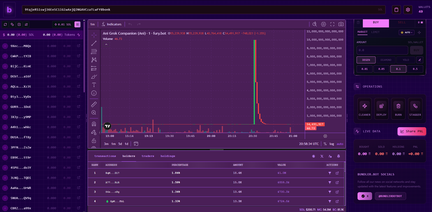This screenshot has height=212, width=432.
Task: Select the ruler measure tool
Action: click(94, 104)
